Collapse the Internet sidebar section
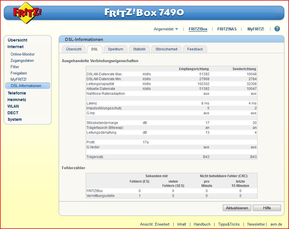This screenshot has height=229, width=289. coord(15,47)
